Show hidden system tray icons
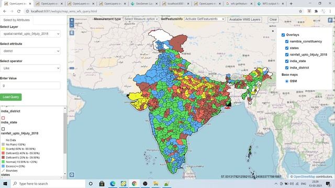This screenshot has height=188, width=335. [276, 184]
